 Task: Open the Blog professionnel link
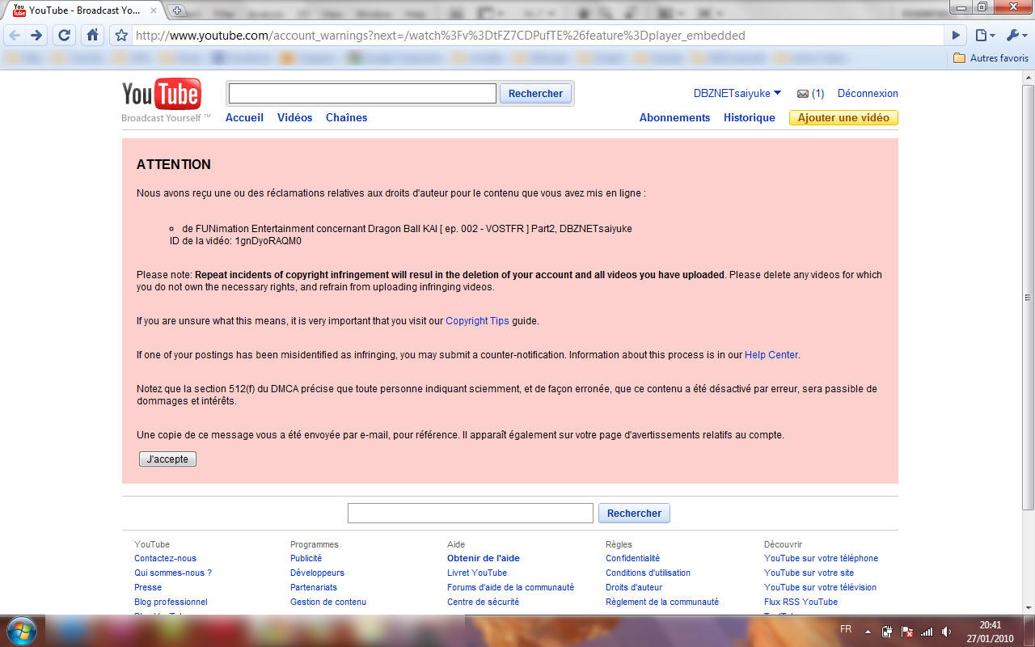pyautogui.click(x=171, y=602)
